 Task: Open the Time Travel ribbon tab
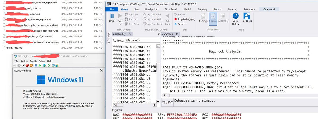pos(171,9)
